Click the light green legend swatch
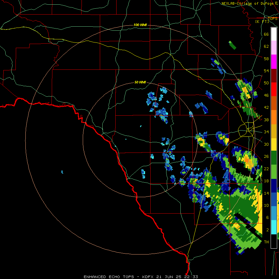This screenshot has width=279, height=279. [274, 172]
